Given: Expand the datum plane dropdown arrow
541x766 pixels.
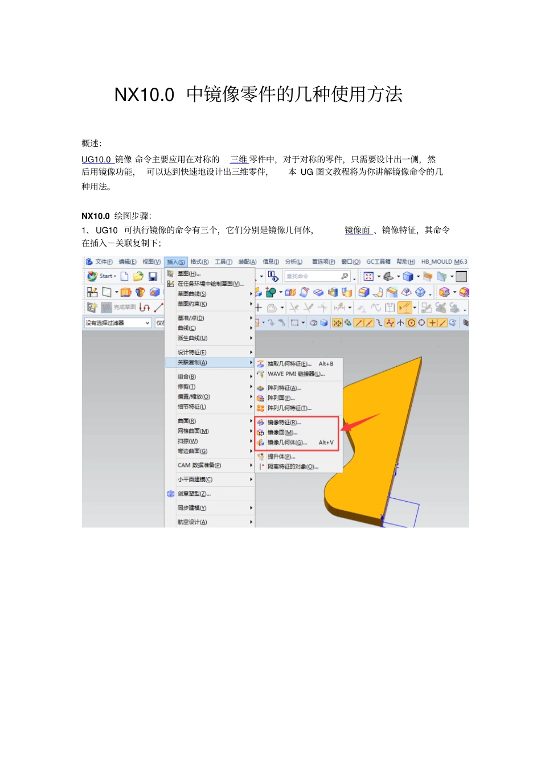Looking at the screenshot, I should [x=117, y=292].
